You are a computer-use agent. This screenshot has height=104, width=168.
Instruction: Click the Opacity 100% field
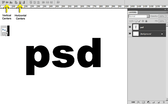click(162, 16)
